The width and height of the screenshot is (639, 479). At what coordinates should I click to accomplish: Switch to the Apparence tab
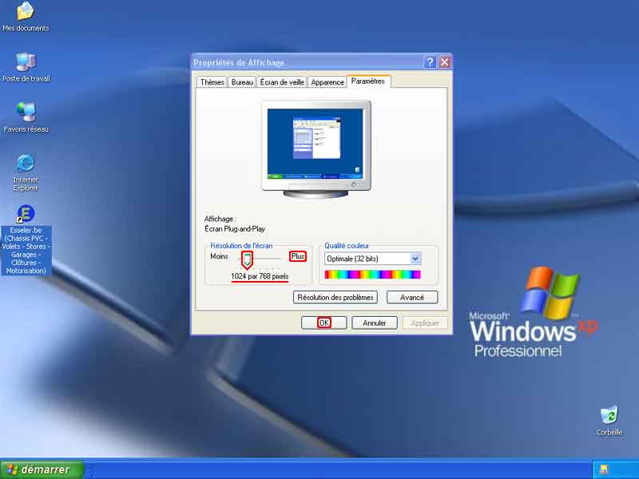pyautogui.click(x=327, y=82)
